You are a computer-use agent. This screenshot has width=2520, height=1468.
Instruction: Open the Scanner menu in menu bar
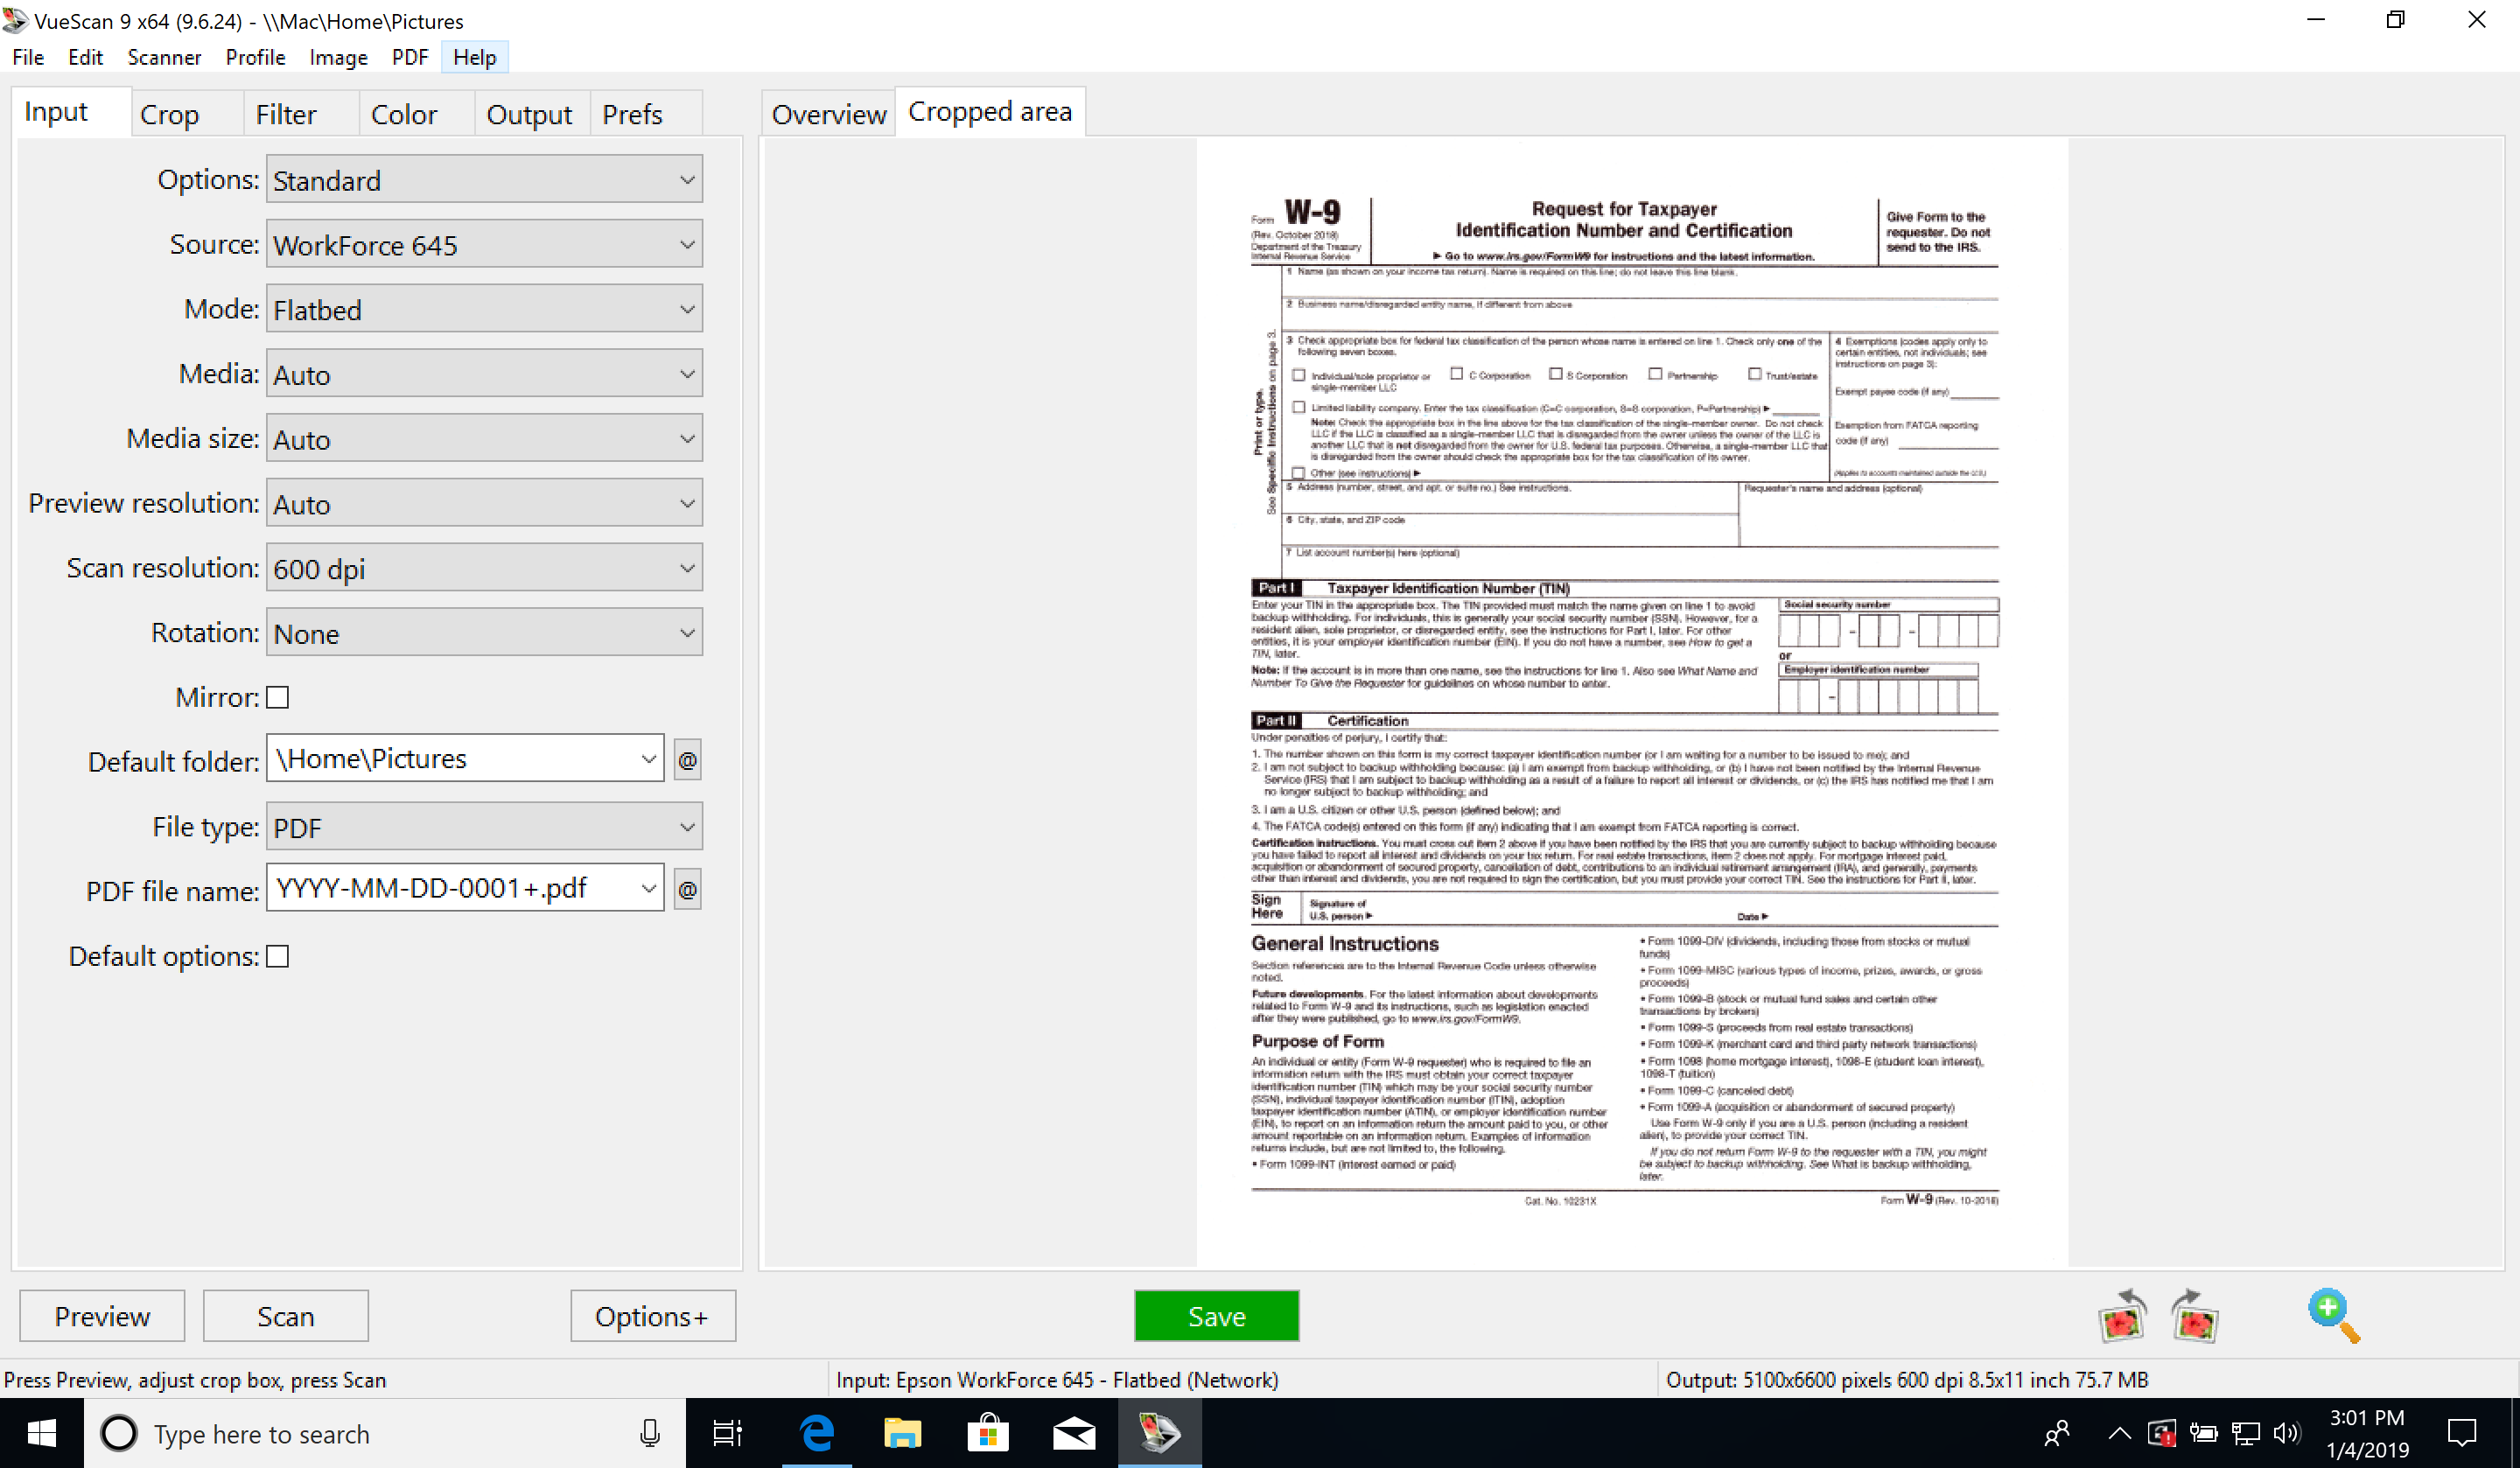point(164,58)
